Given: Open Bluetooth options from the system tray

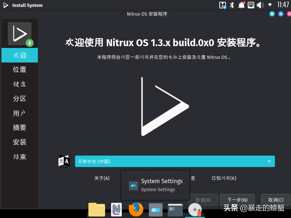Looking at the screenshot, I should pos(231,5).
